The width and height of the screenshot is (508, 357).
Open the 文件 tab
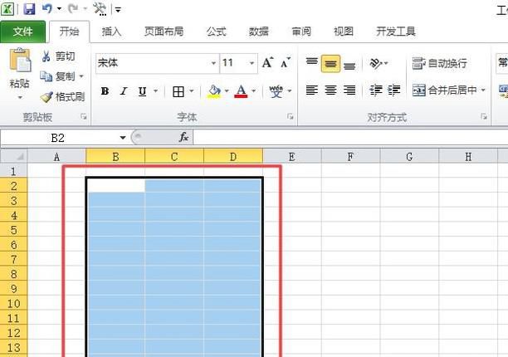pyautogui.click(x=22, y=32)
